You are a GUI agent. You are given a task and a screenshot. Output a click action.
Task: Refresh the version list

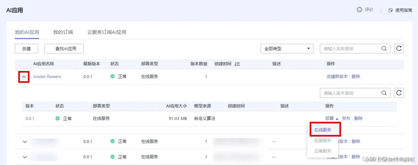click(399, 93)
